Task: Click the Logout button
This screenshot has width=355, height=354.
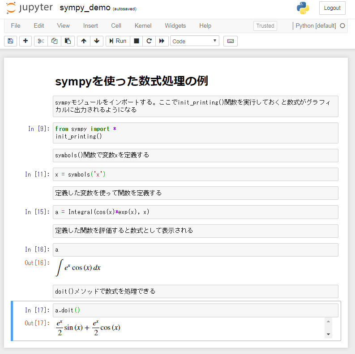Action: pos(332,8)
